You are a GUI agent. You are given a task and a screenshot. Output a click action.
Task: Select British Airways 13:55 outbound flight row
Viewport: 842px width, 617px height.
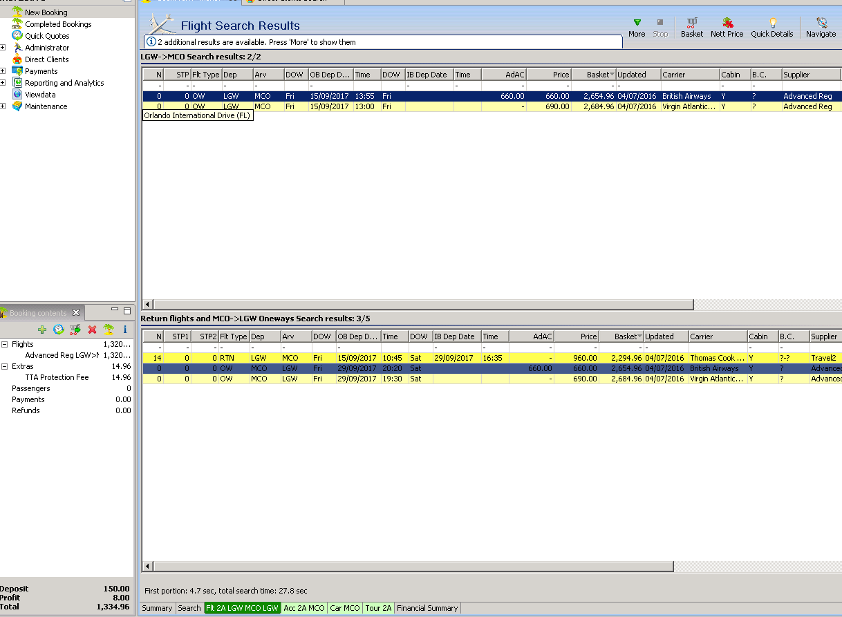point(492,96)
